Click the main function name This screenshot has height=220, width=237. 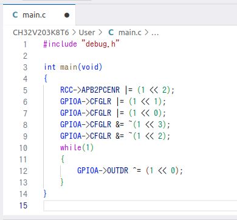(x=69, y=67)
